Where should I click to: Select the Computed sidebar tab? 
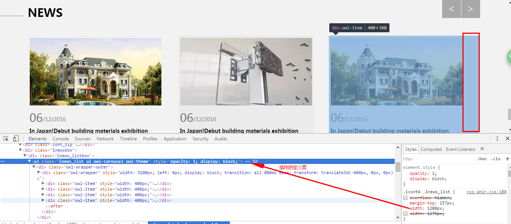[x=431, y=149]
